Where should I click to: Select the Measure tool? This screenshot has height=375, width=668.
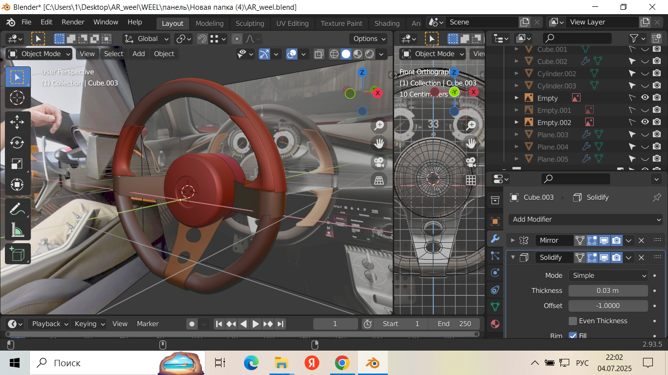tap(17, 230)
